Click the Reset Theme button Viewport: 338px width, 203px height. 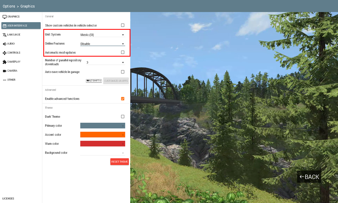pyautogui.click(x=120, y=162)
